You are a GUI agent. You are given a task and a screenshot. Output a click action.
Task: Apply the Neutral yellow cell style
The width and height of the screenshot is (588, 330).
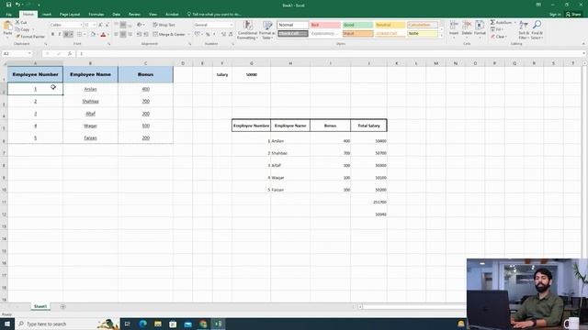pyautogui.click(x=390, y=25)
